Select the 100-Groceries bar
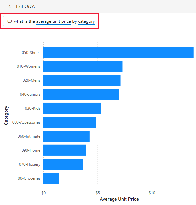This screenshot has width=196, height=205. (x=51, y=178)
